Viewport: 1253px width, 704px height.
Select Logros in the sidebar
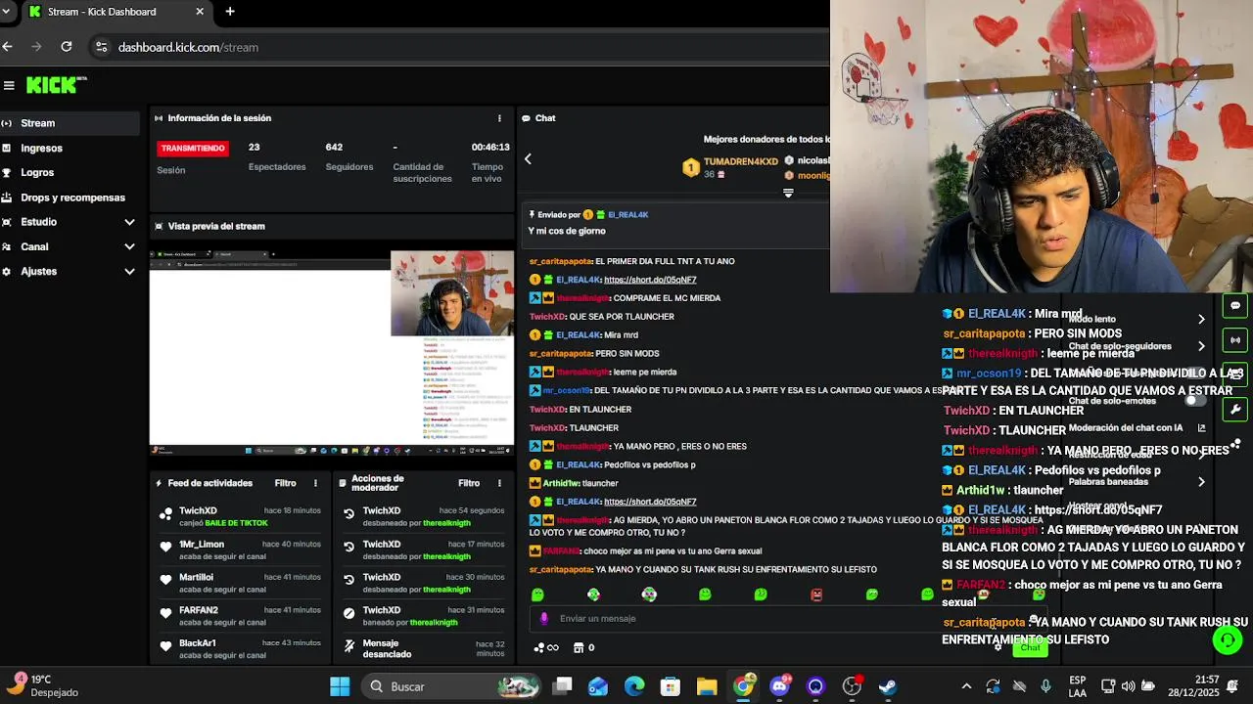70,172
